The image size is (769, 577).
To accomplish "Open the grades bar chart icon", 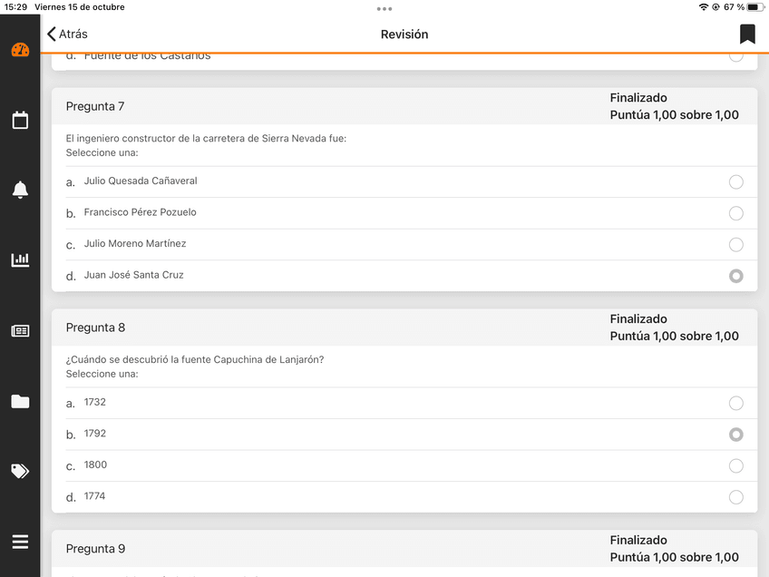I will tap(20, 260).
